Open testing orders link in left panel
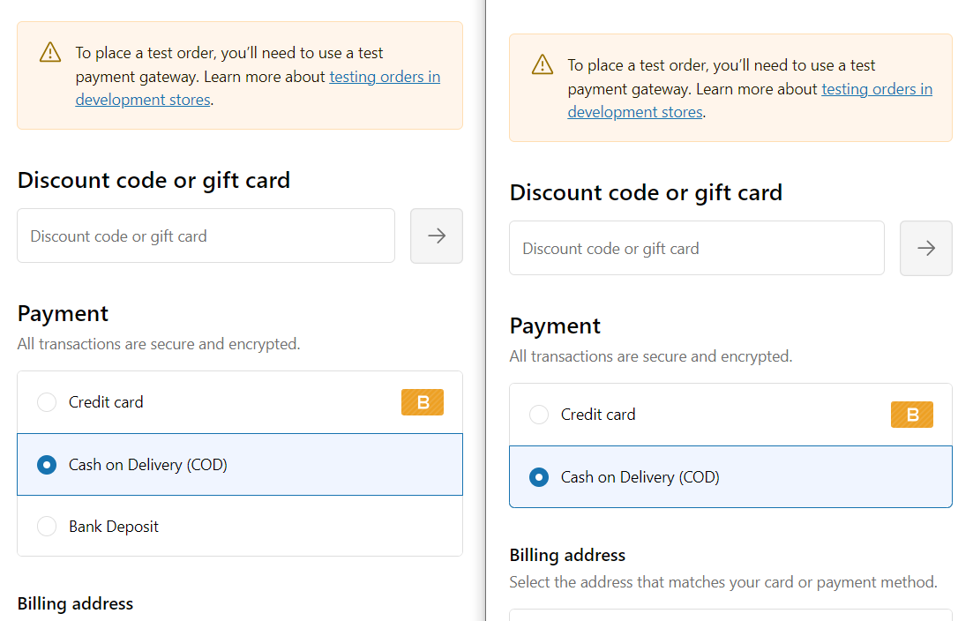This screenshot has height=621, width=973. 385,77
